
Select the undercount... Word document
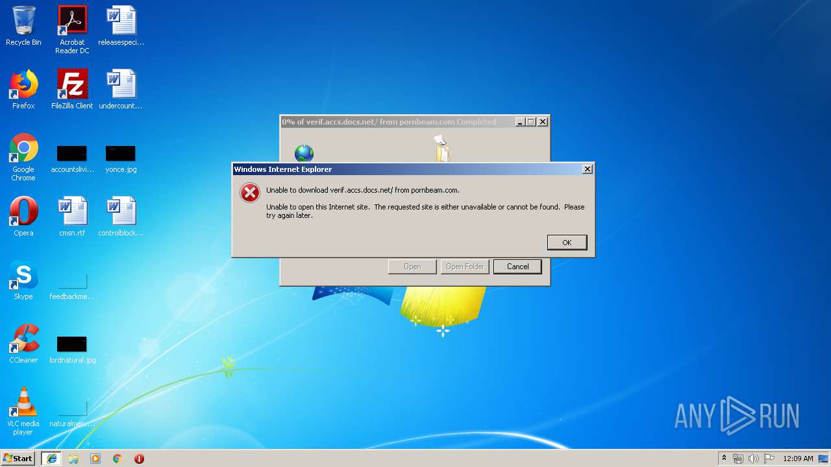point(121,90)
